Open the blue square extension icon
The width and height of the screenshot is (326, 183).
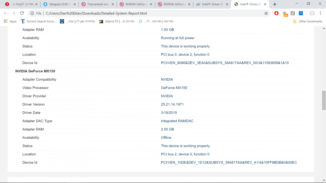click(x=301, y=13)
